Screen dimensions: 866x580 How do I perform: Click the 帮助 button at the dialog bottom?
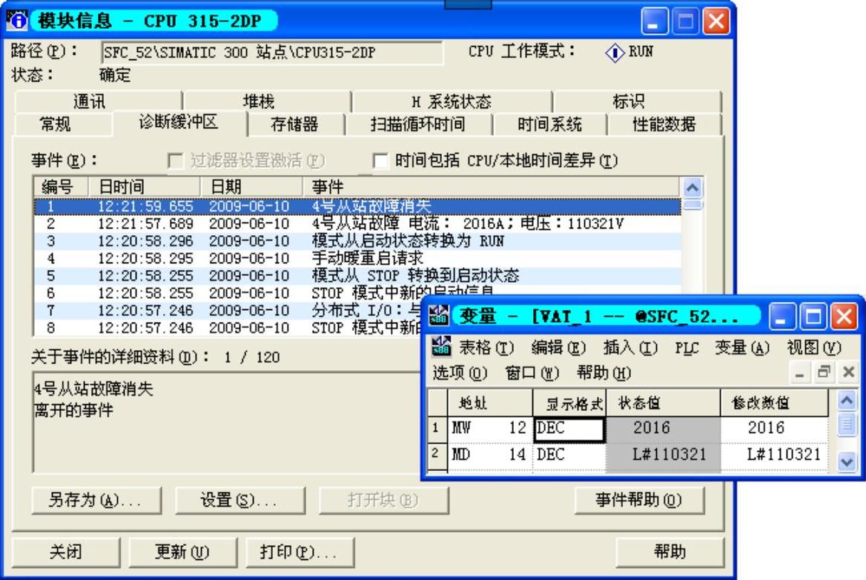(670, 553)
